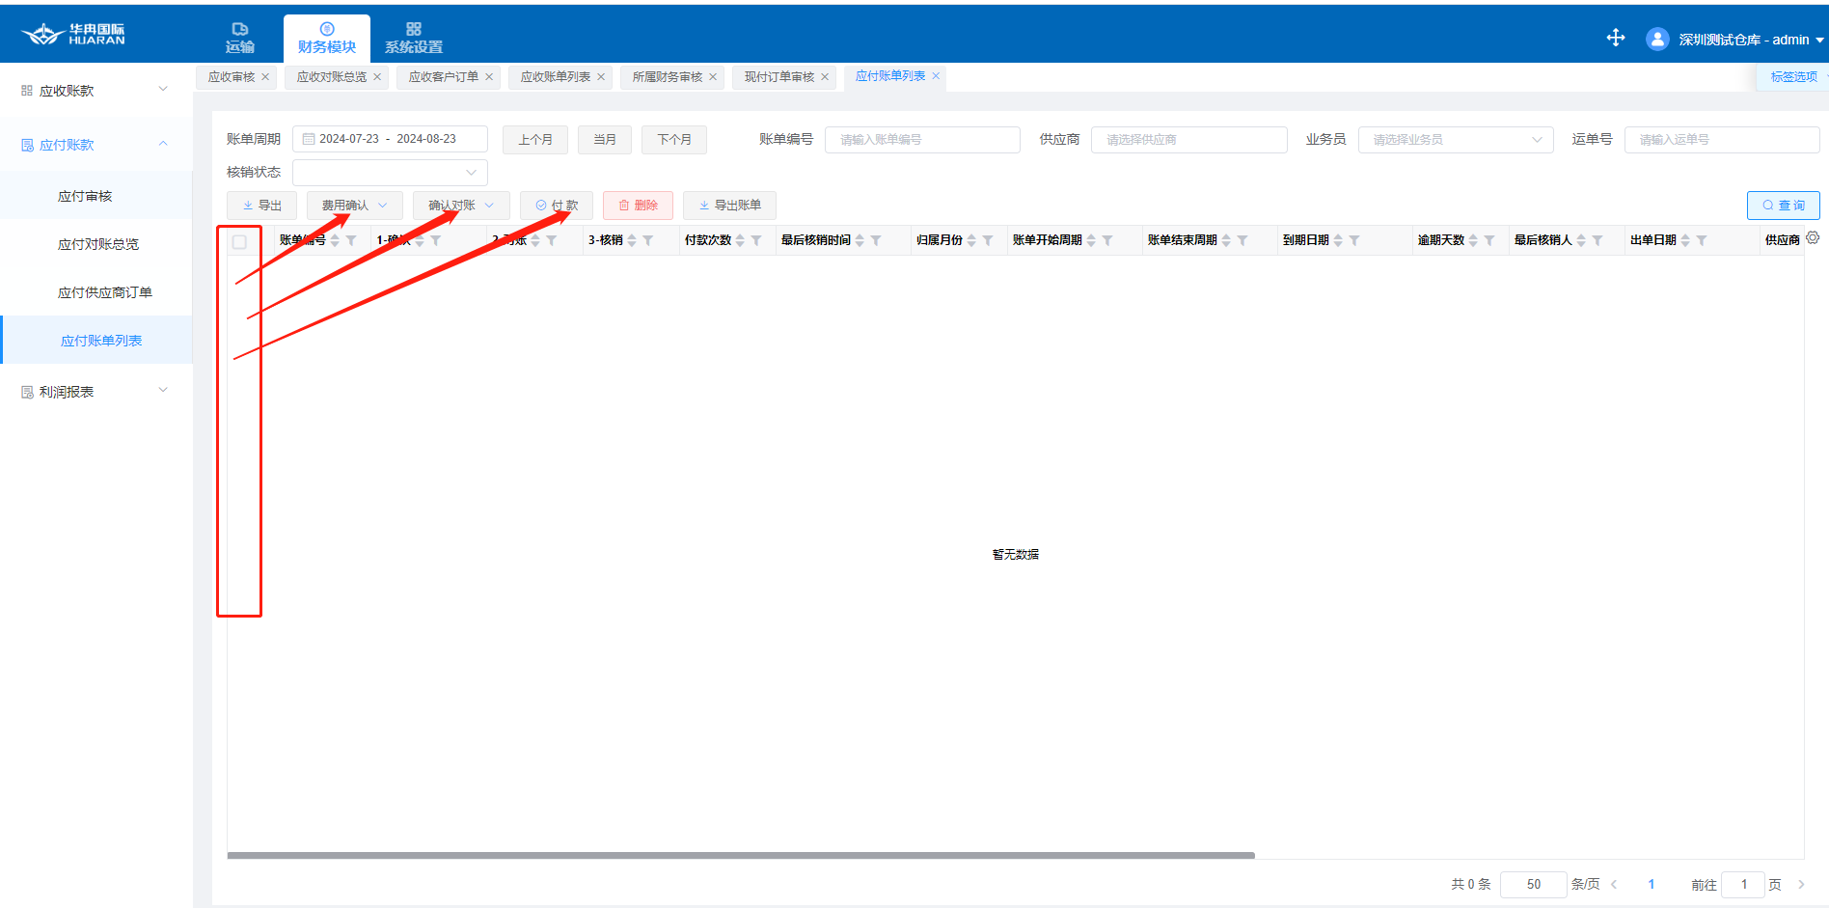Expand the 应收账款 sidebar menu

tap(95, 91)
